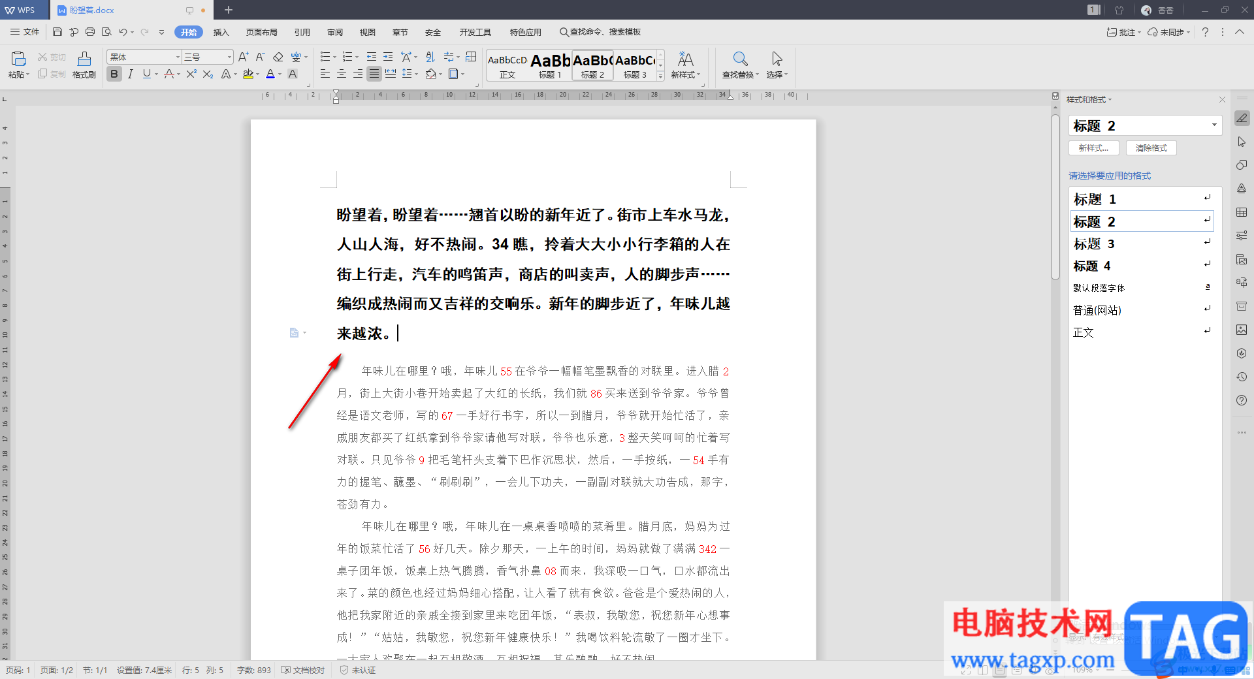Image resolution: width=1254 pixels, height=679 pixels.
Task: Toggle justified alignment
Action: tap(374, 74)
